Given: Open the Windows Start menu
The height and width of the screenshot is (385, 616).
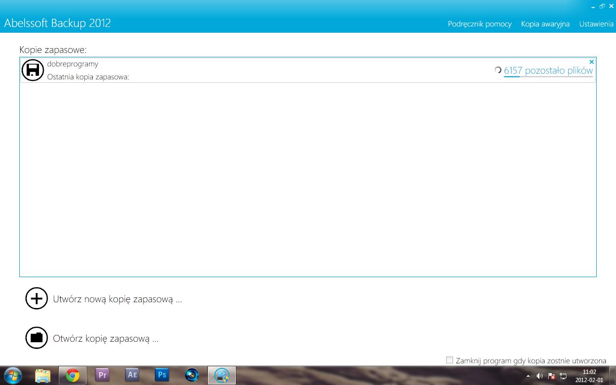Looking at the screenshot, I should 13,375.
